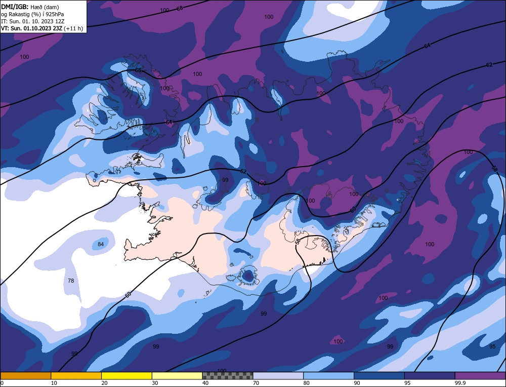Click the '10' legend tick label
Image resolution: width=506 pixels, height=387 pixels.
(x=54, y=383)
